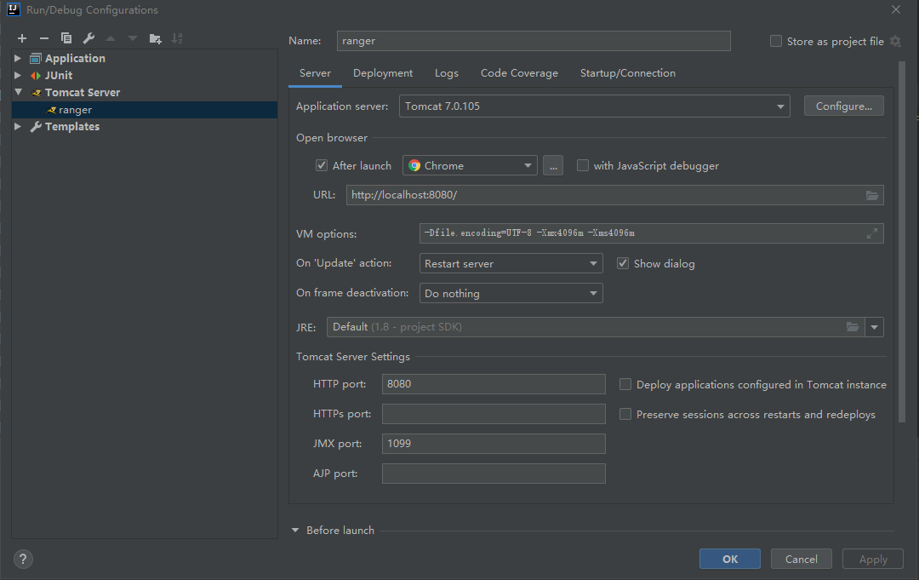This screenshot has height=580, width=919.
Task: Open On frame deactivation Do nothing dropdown
Action: (x=511, y=293)
